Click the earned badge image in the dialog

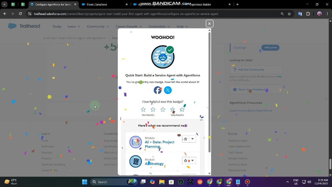163,57
